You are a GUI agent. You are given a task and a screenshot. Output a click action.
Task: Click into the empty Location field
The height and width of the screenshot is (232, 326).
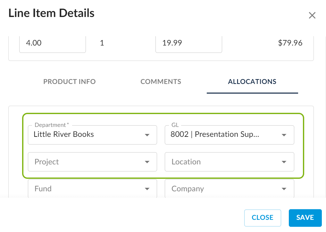tap(221, 162)
